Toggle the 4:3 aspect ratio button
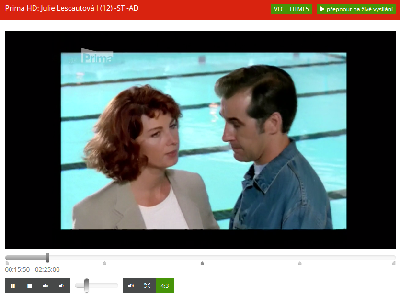This screenshot has width=400, height=298. (x=164, y=286)
